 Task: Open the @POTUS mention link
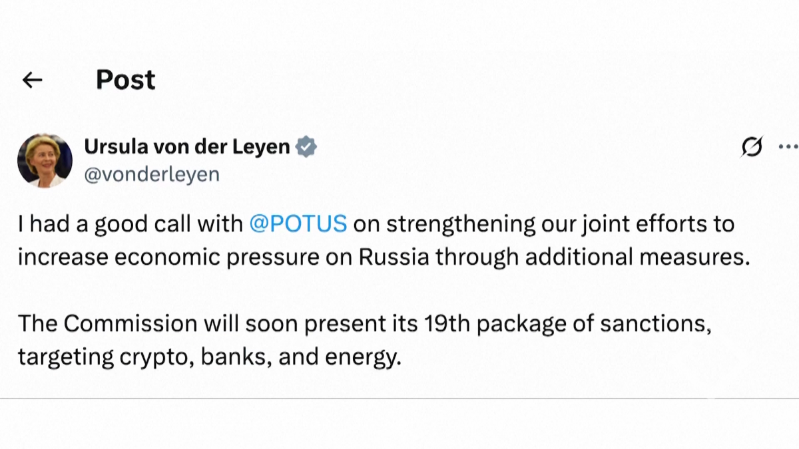pos(298,224)
